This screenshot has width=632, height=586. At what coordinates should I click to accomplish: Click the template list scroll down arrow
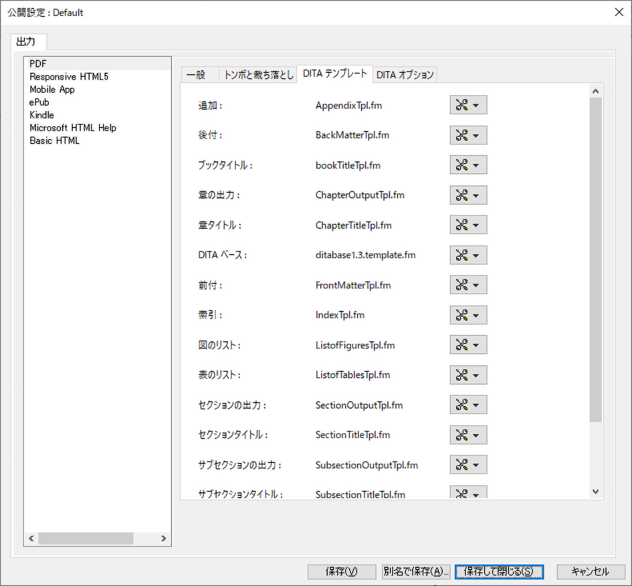click(x=596, y=492)
